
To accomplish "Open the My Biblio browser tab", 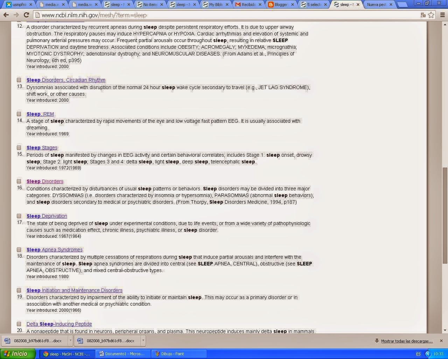I will coord(216,5).
